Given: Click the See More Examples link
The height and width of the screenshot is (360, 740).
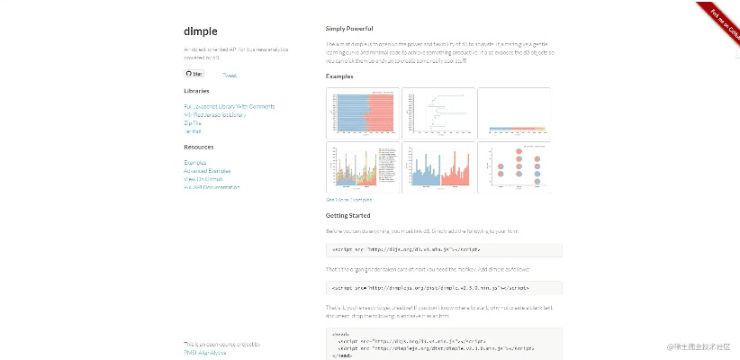Looking at the screenshot, I should coord(348,199).
